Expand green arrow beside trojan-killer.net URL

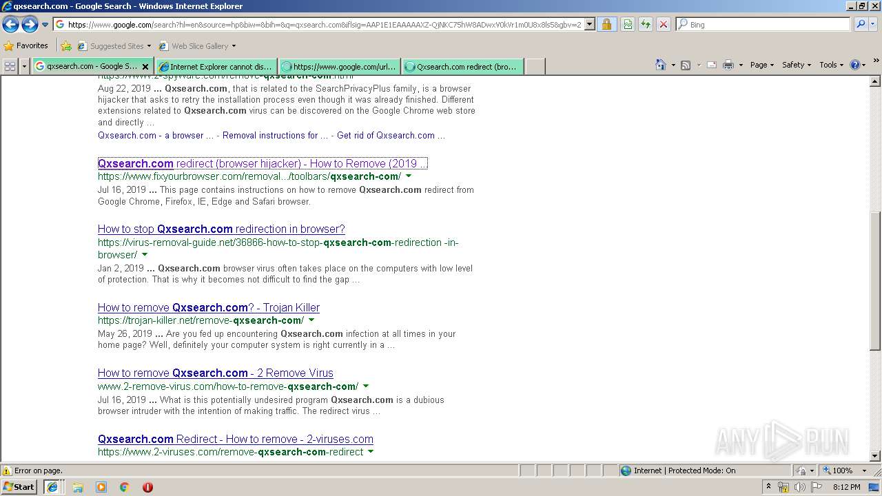[x=311, y=320]
